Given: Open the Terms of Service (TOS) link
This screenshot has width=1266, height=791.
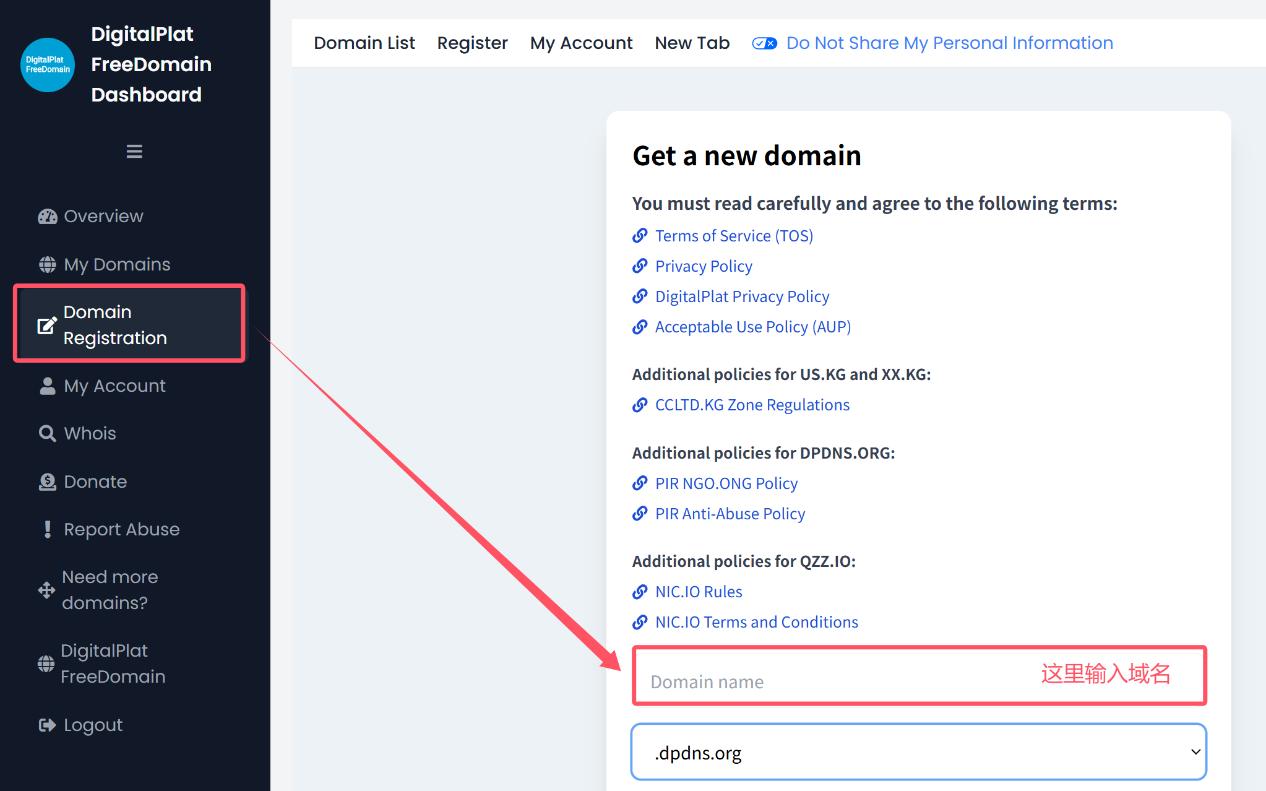Looking at the screenshot, I should [x=734, y=236].
